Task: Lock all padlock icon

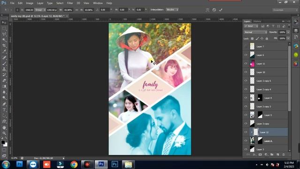Action: 267,38
